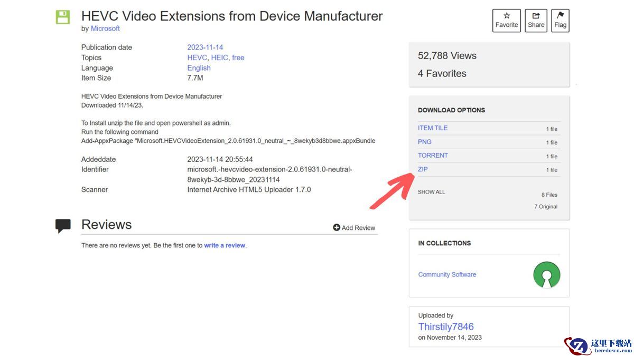Image resolution: width=634 pixels, height=356 pixels.
Task: Click the 1 file count beside TORRENT
Action: coord(552,157)
